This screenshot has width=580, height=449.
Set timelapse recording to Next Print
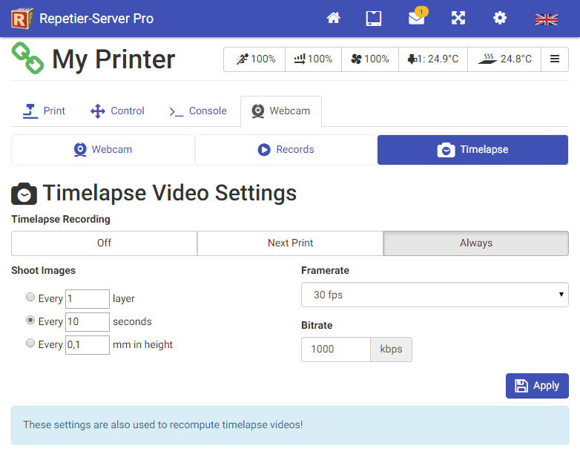[x=290, y=243]
